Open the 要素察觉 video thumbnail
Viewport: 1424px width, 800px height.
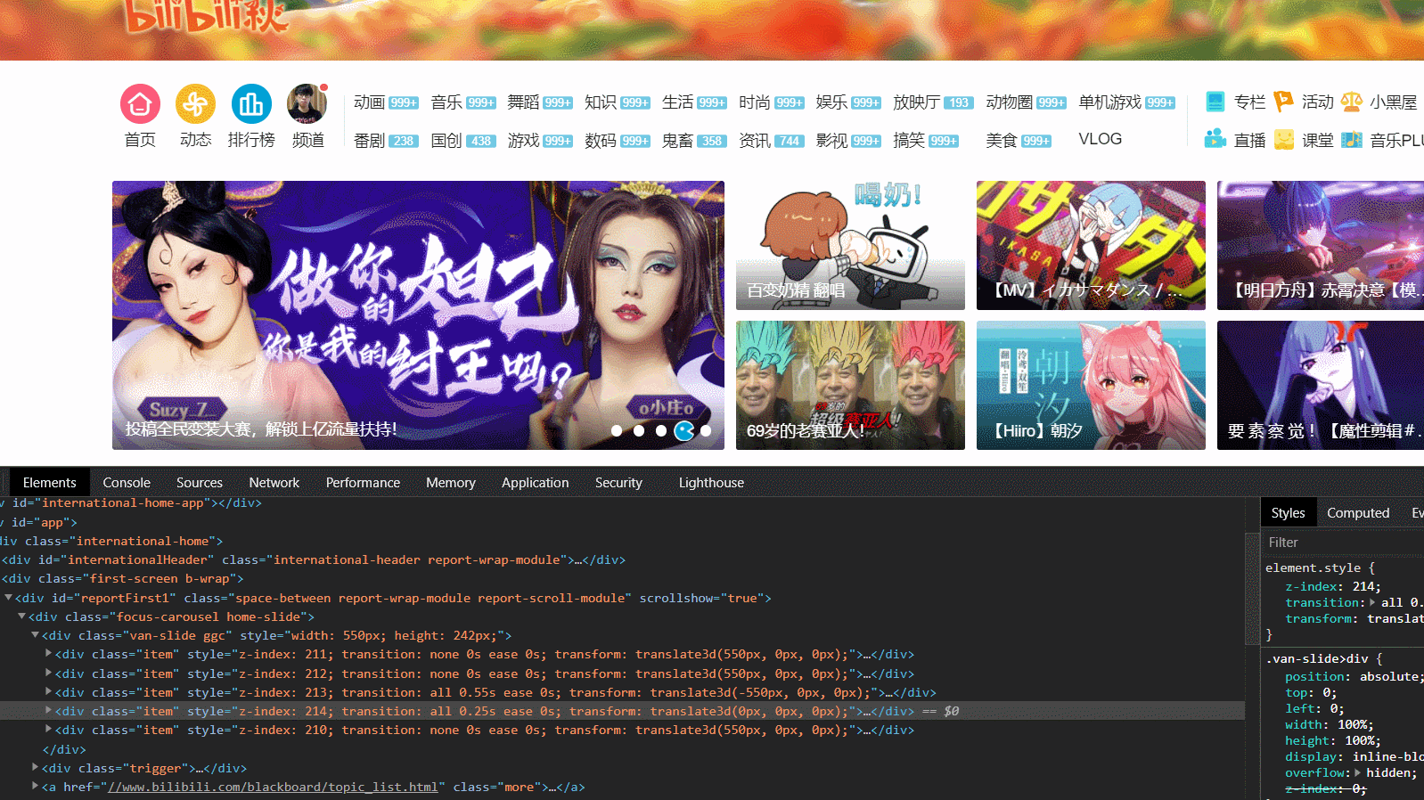click(1321, 386)
